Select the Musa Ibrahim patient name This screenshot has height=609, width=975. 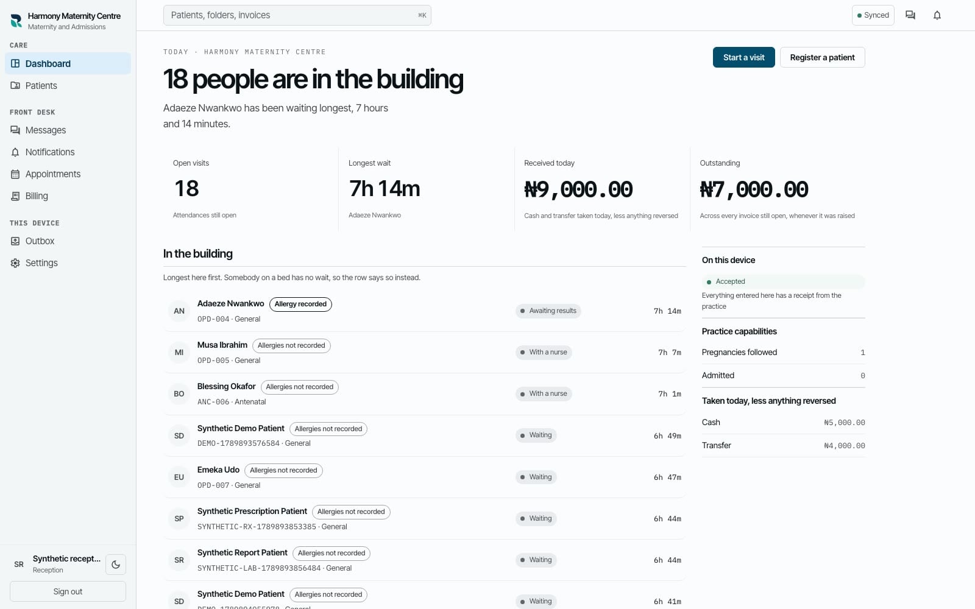coord(222,345)
